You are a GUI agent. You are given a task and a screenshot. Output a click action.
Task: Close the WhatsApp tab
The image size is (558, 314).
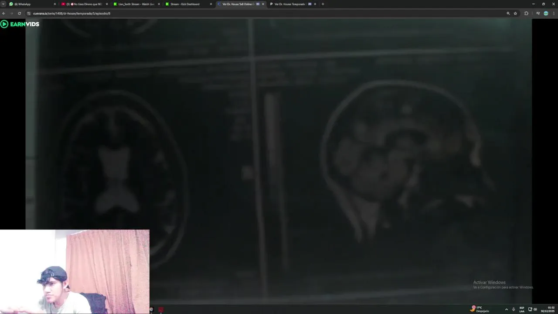54,4
